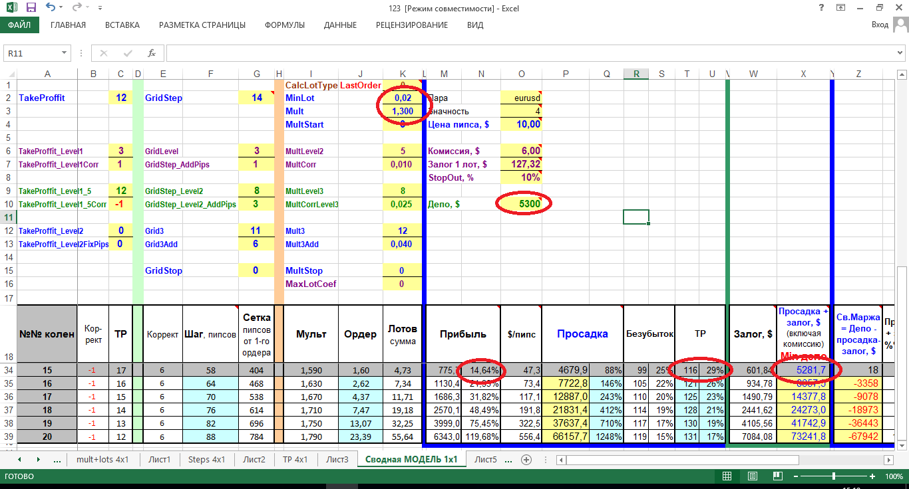
Task: Add a new sheet with plus button
Action: point(526,459)
